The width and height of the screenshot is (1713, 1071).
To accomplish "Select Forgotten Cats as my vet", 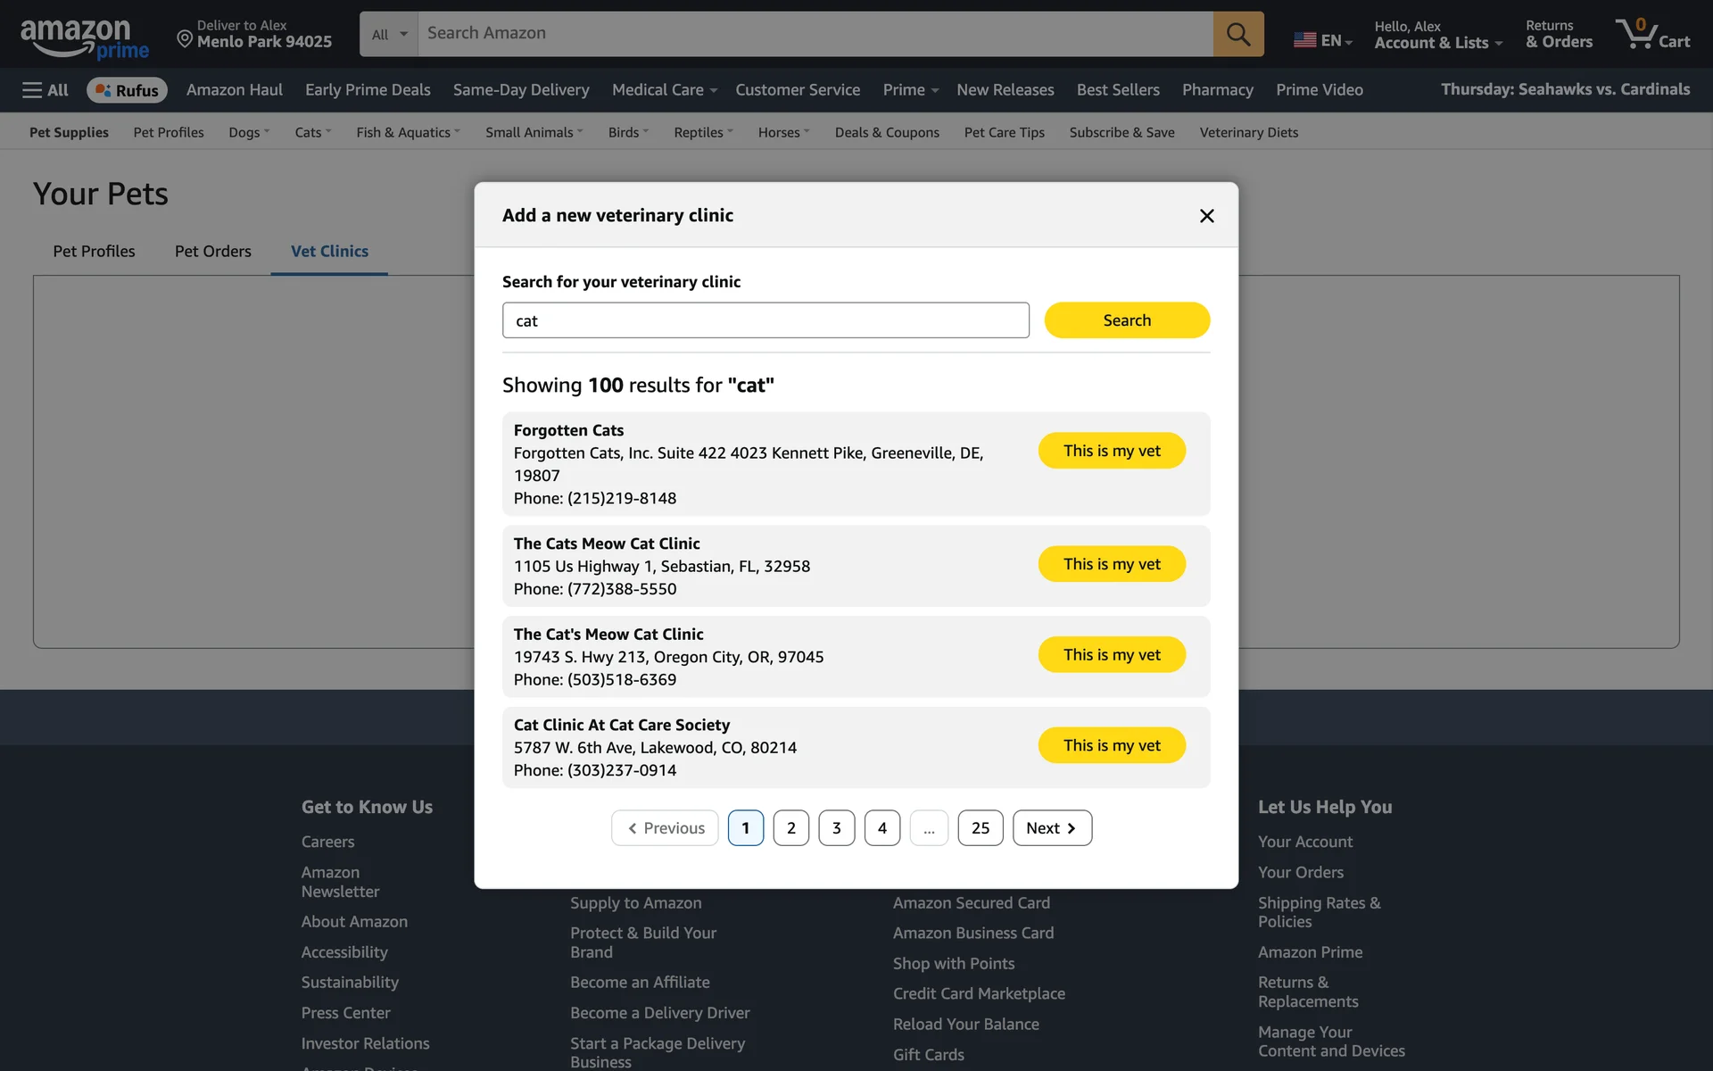I will pos(1111,451).
